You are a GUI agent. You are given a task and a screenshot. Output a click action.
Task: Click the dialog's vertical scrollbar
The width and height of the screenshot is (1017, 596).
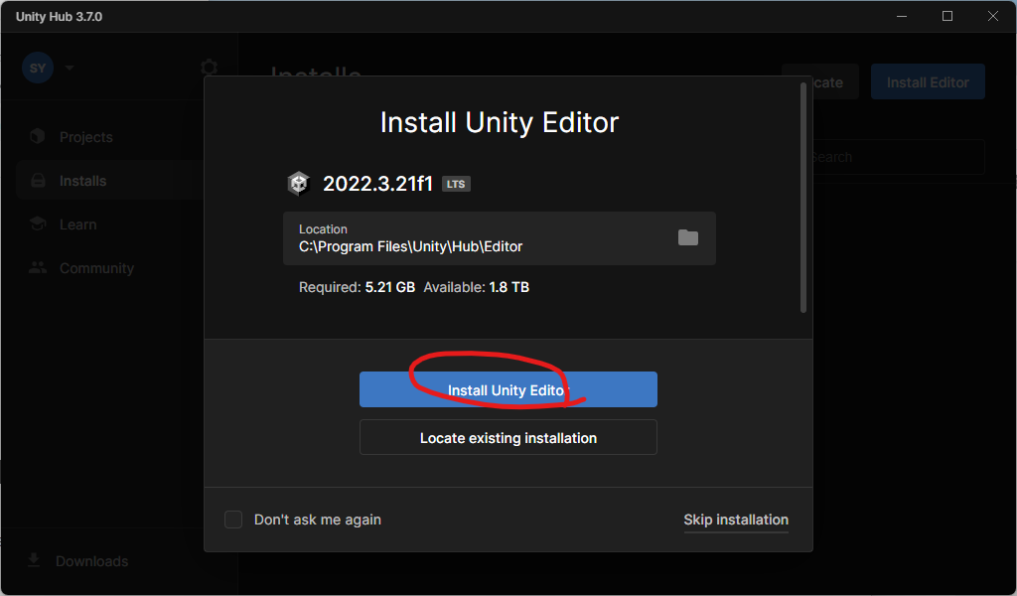click(802, 197)
